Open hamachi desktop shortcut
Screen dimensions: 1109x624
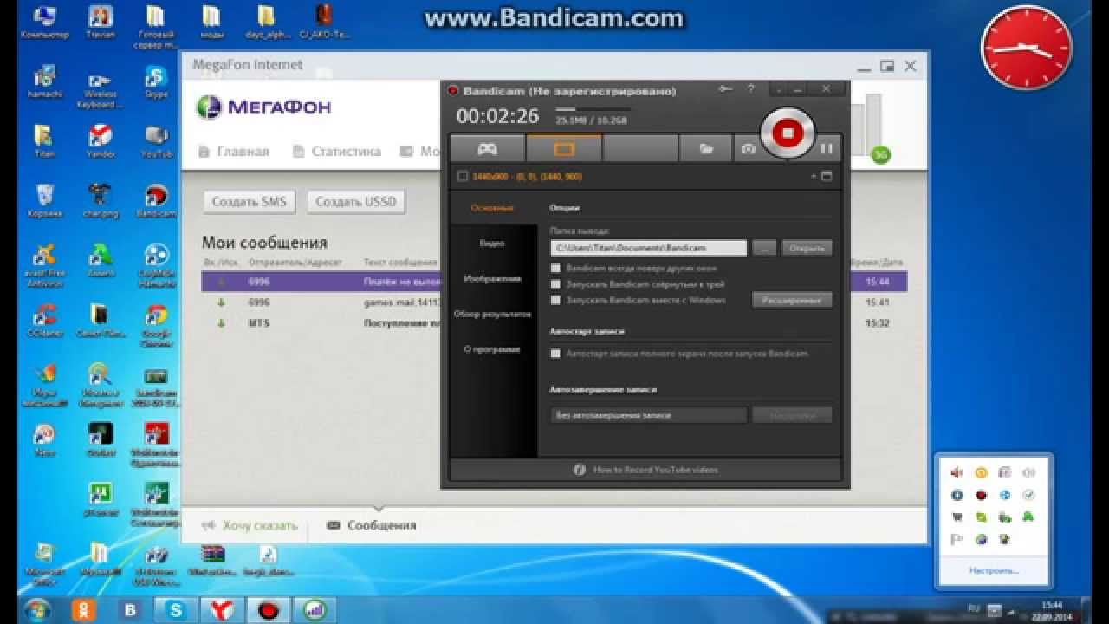(x=45, y=84)
